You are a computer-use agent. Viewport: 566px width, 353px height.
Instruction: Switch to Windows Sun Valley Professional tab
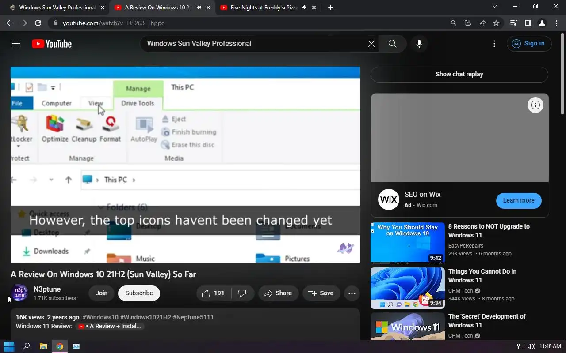pos(57,8)
